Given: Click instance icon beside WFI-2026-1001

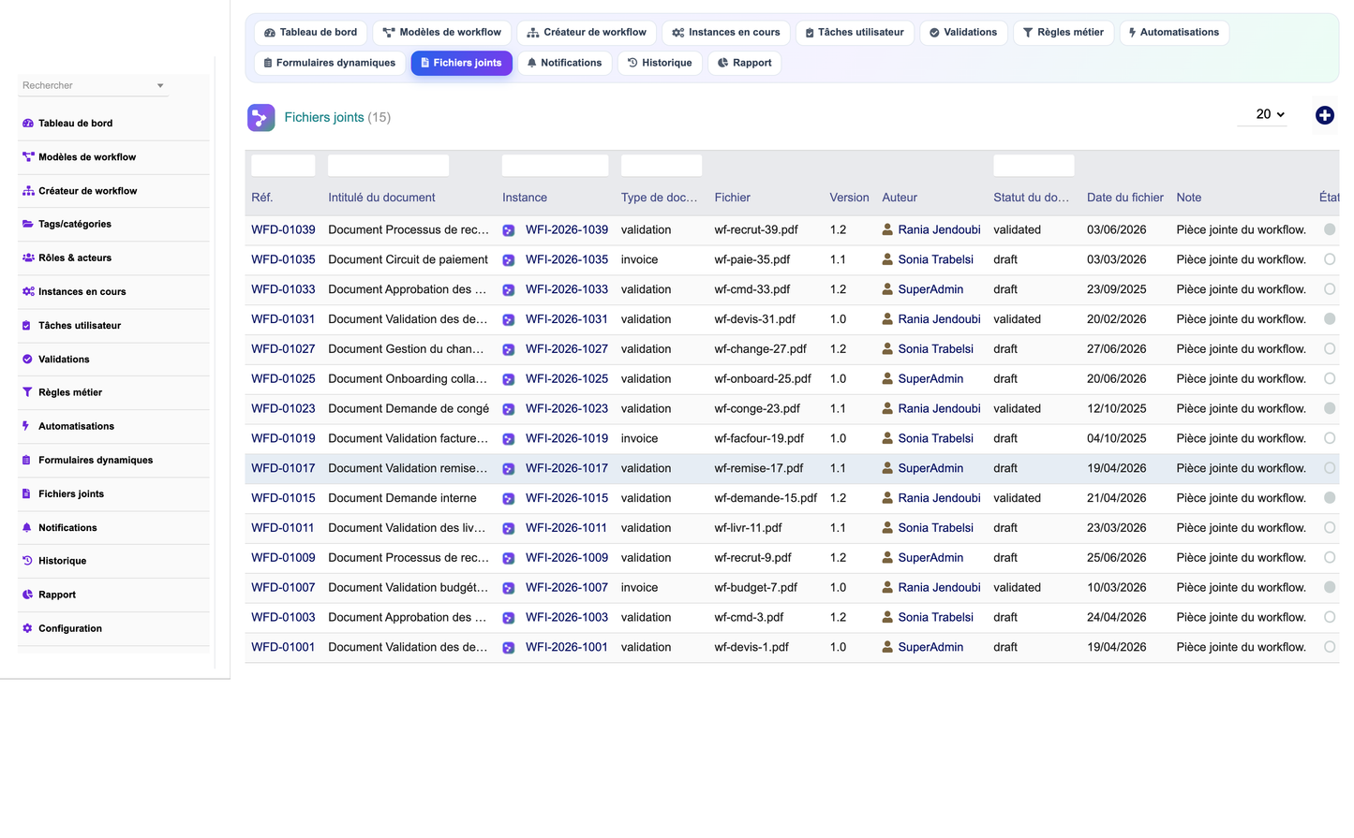Looking at the screenshot, I should click(x=509, y=648).
